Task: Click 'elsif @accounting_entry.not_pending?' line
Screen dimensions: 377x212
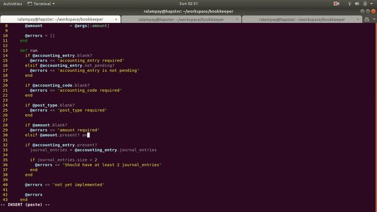Action: click(x=70, y=65)
